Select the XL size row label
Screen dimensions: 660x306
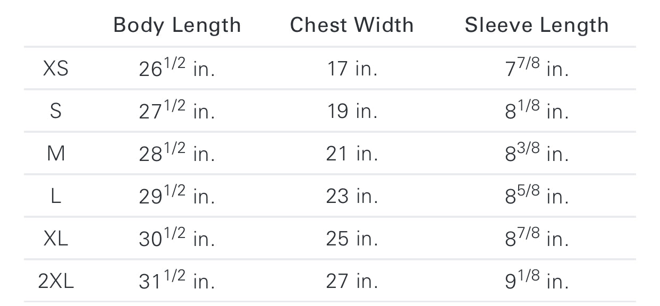click(56, 239)
